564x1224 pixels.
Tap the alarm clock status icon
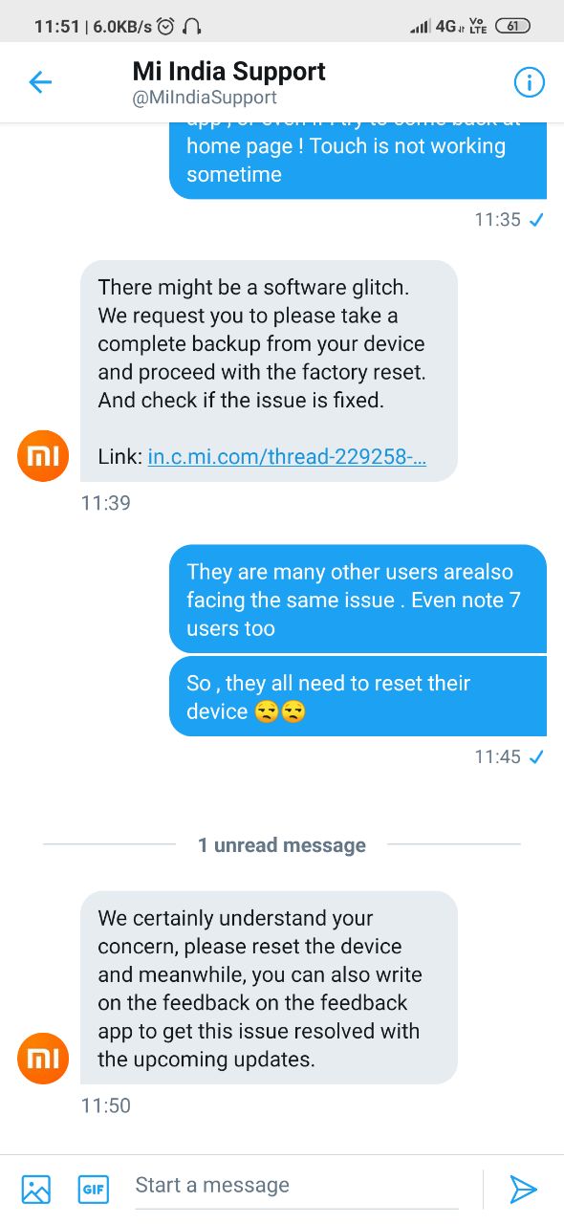tap(165, 27)
